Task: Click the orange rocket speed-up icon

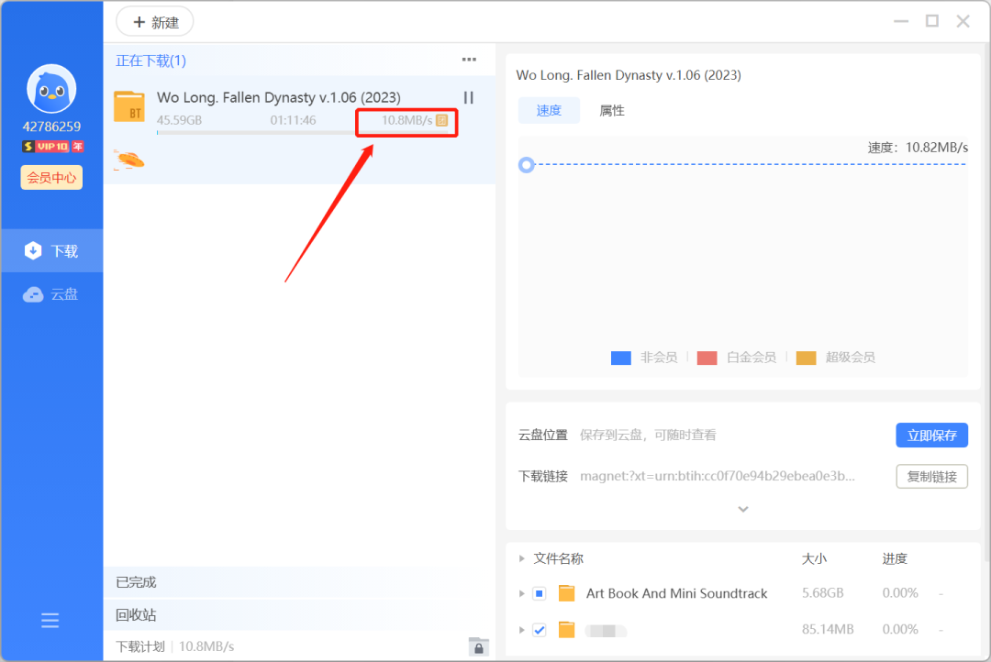Action: (129, 160)
